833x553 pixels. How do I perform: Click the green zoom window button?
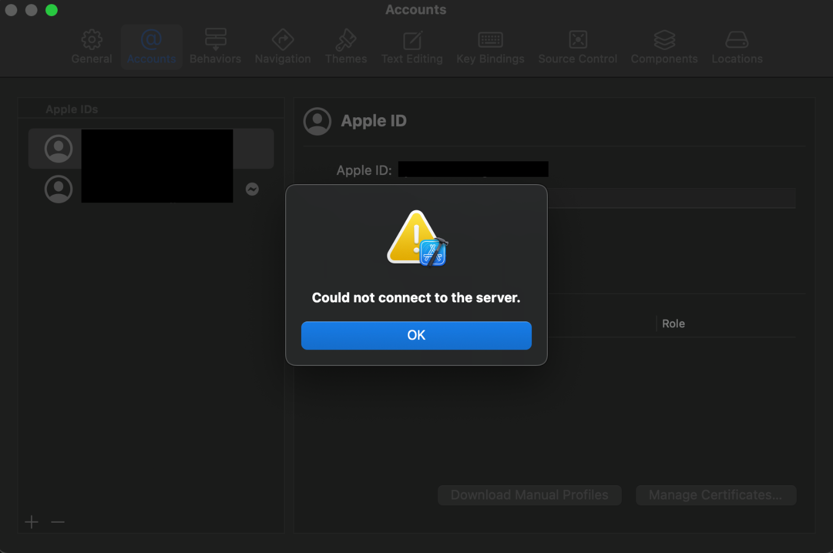[x=52, y=10]
